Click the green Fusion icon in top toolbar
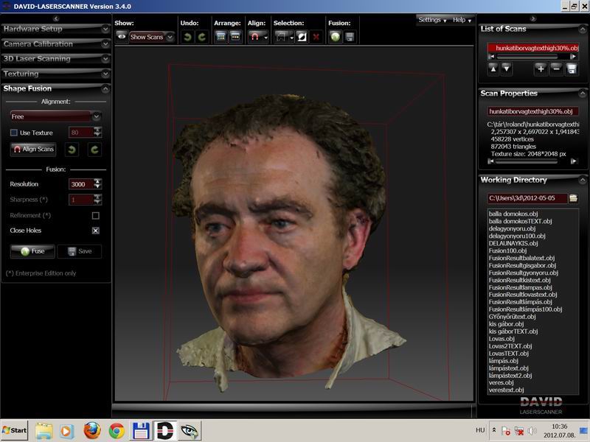Image resolution: width=590 pixels, height=442 pixels. [336, 36]
